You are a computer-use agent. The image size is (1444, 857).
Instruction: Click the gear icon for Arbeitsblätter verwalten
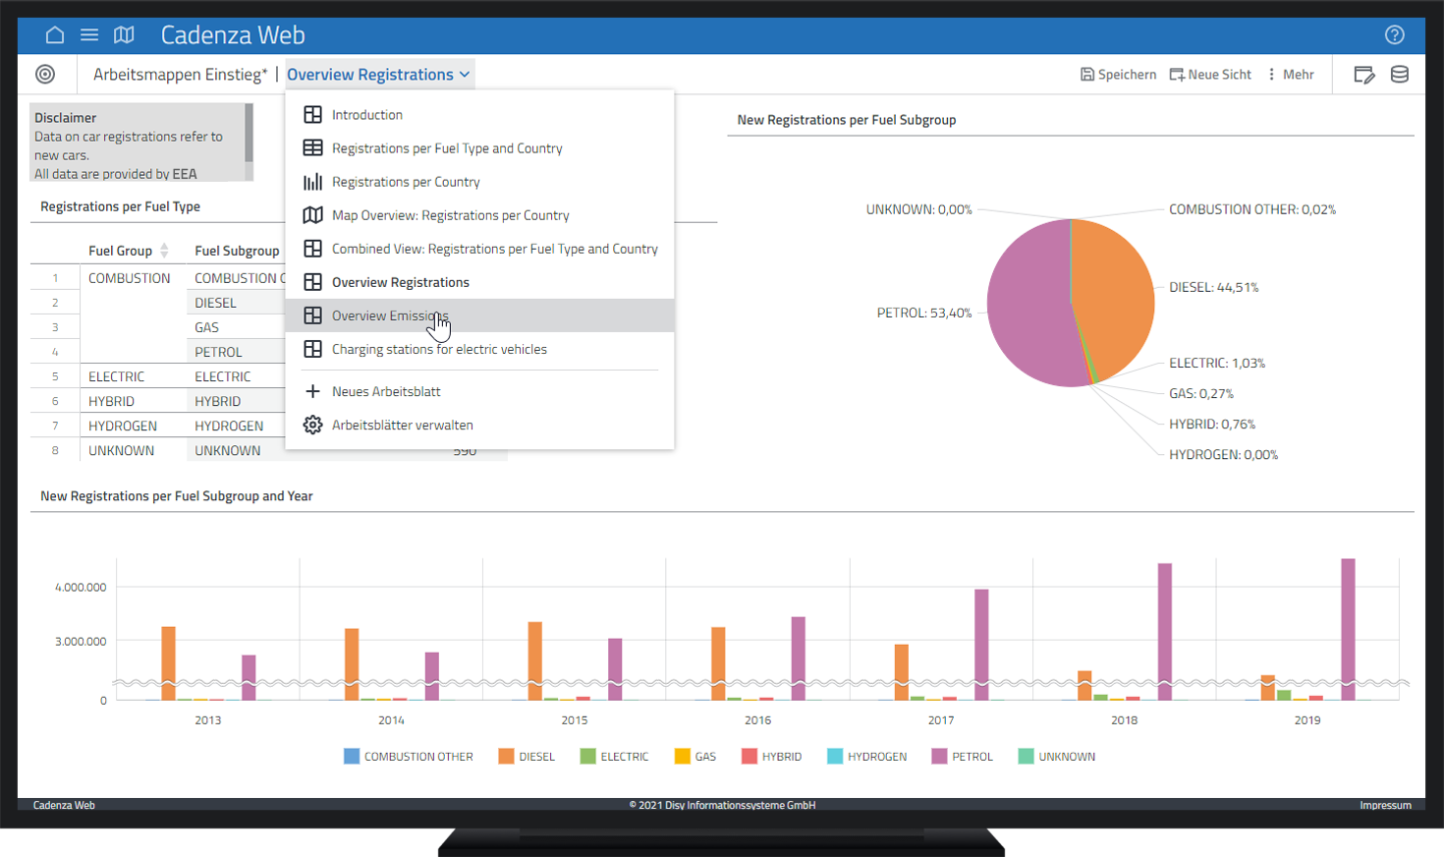[x=312, y=426]
